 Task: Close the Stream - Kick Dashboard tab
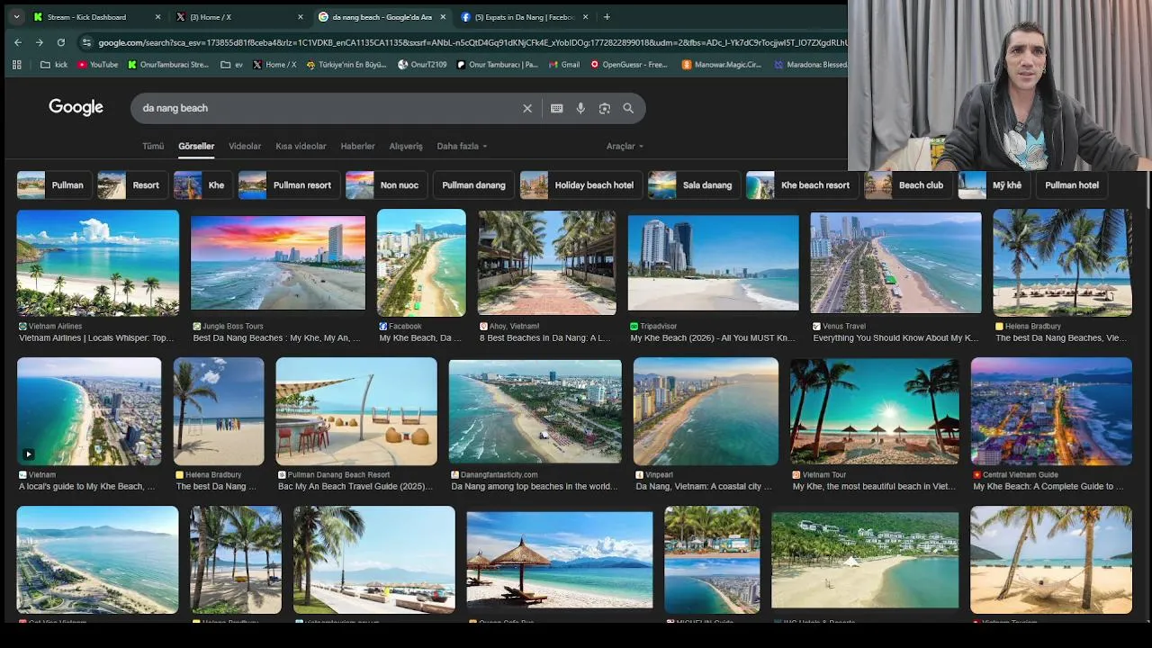(157, 17)
